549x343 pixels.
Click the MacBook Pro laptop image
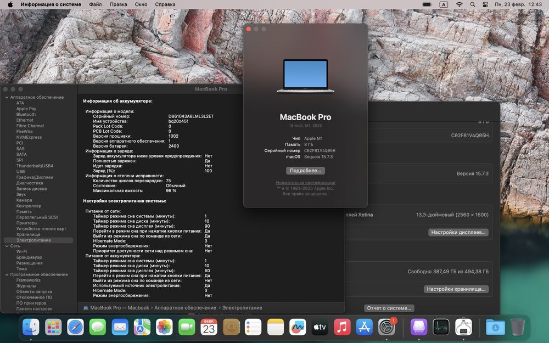click(305, 76)
